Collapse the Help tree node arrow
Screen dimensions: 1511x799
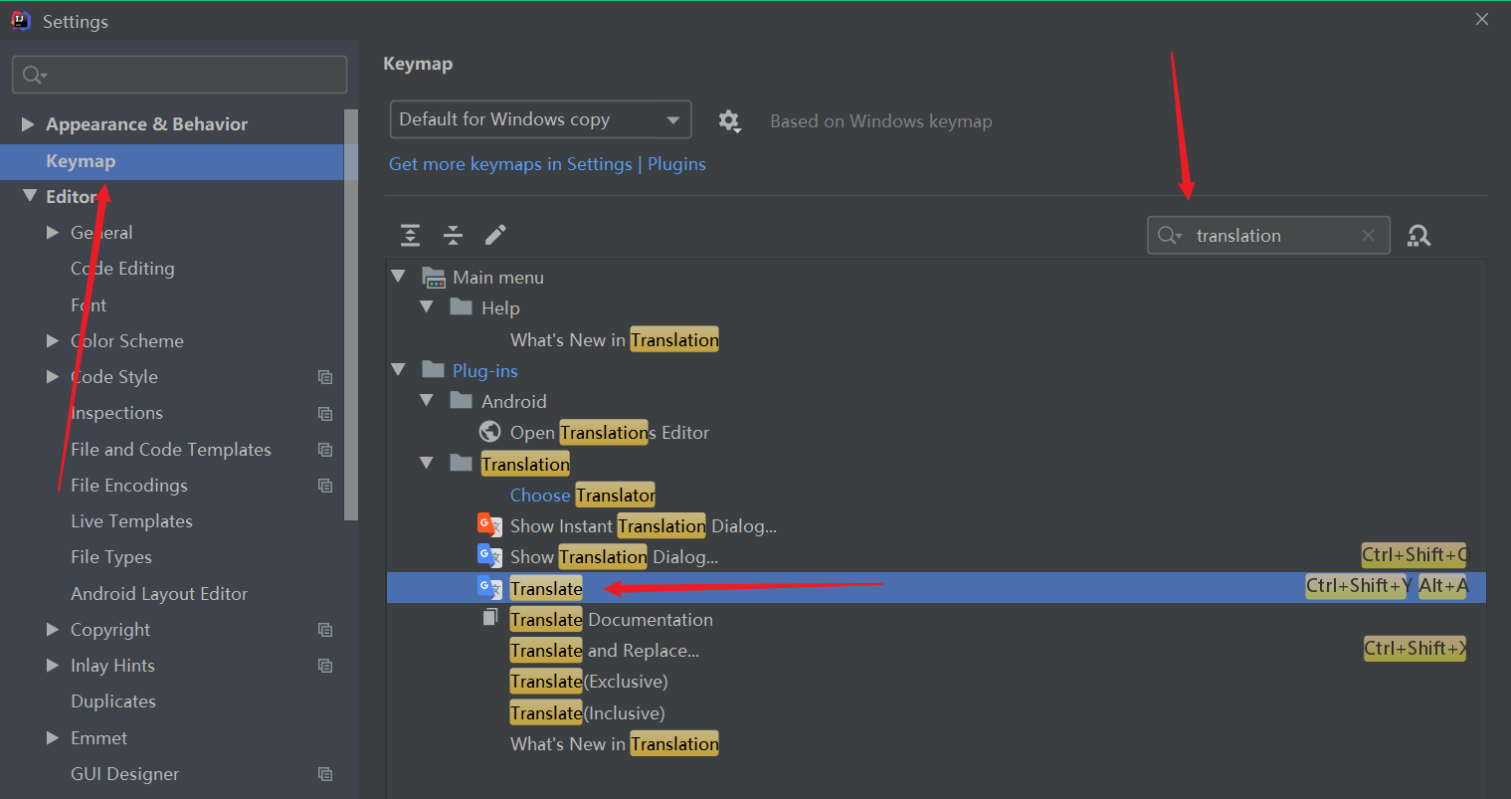tap(427, 307)
